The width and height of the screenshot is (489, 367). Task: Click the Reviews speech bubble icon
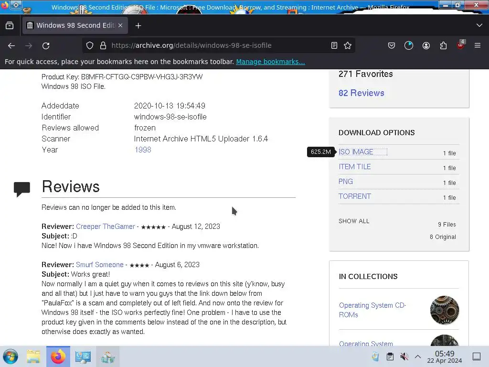(22, 189)
